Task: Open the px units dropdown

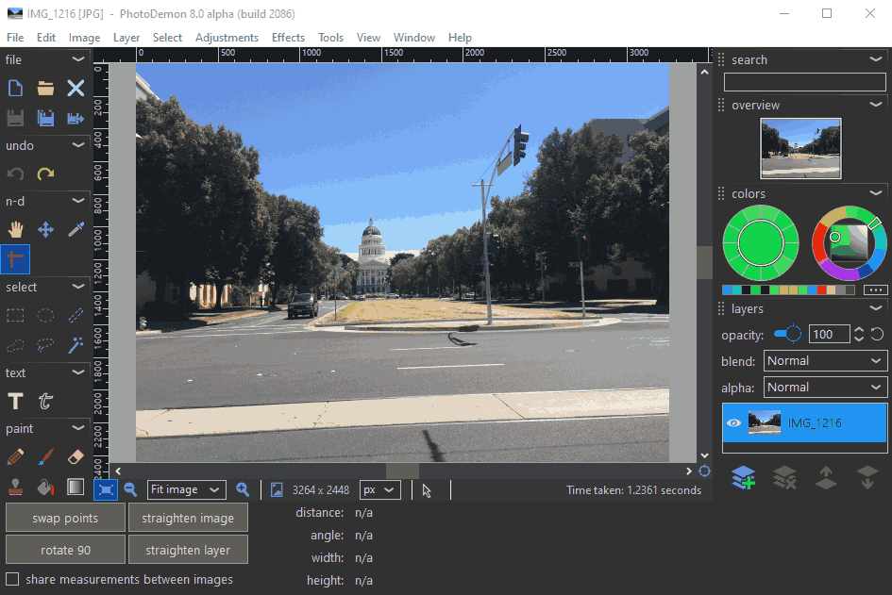Action: [x=379, y=489]
